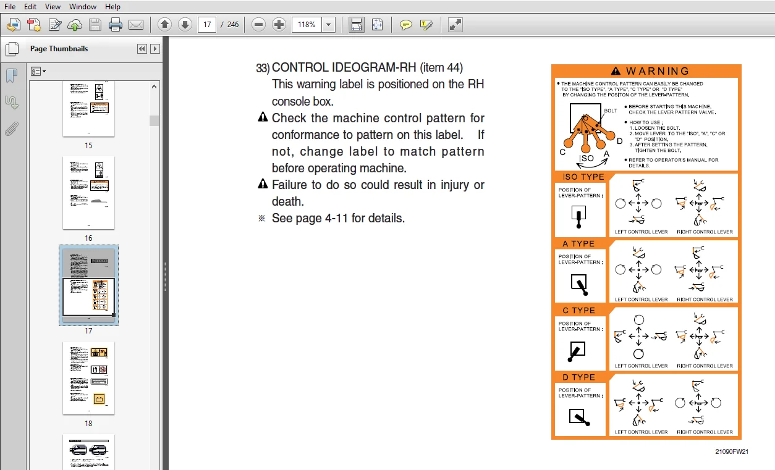Click the WARNING label header in the figure
The width and height of the screenshot is (775, 470).
tap(650, 71)
